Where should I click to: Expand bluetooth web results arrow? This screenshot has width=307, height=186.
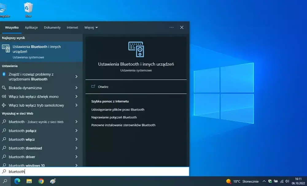(76, 122)
